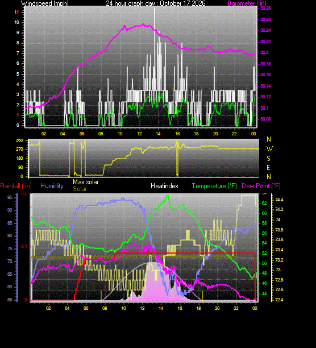Click the "270" wind direction axis value

[x=19, y=150]
